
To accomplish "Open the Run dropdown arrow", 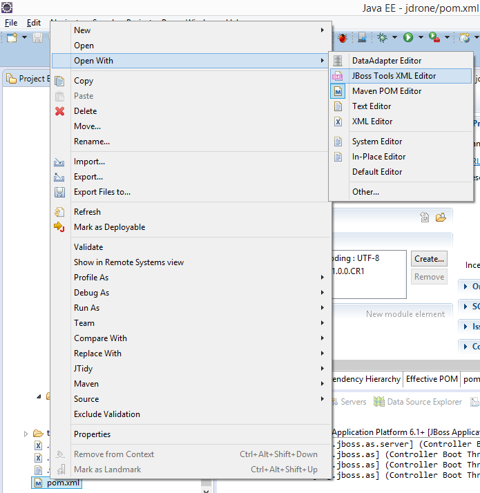I will tap(421, 37).
